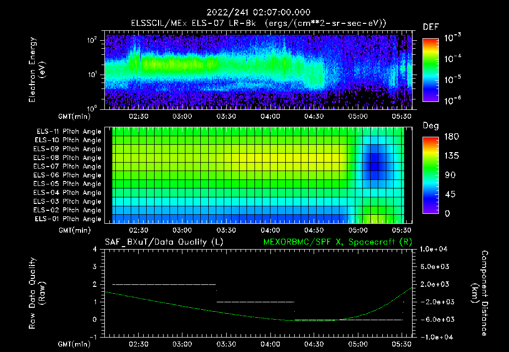Click the 10^-5 value on DEF scale

click(452, 80)
